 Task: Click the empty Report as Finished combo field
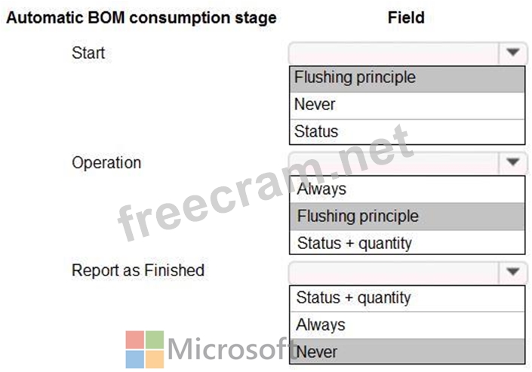[394, 272]
